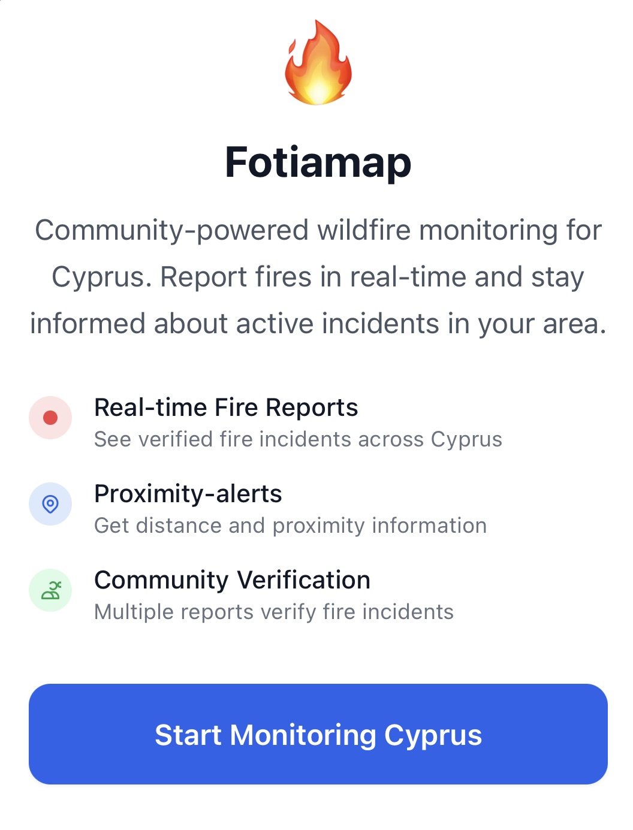
Task: Click 'See verified fire incidents across Cyprus' text
Action: pyautogui.click(x=298, y=439)
